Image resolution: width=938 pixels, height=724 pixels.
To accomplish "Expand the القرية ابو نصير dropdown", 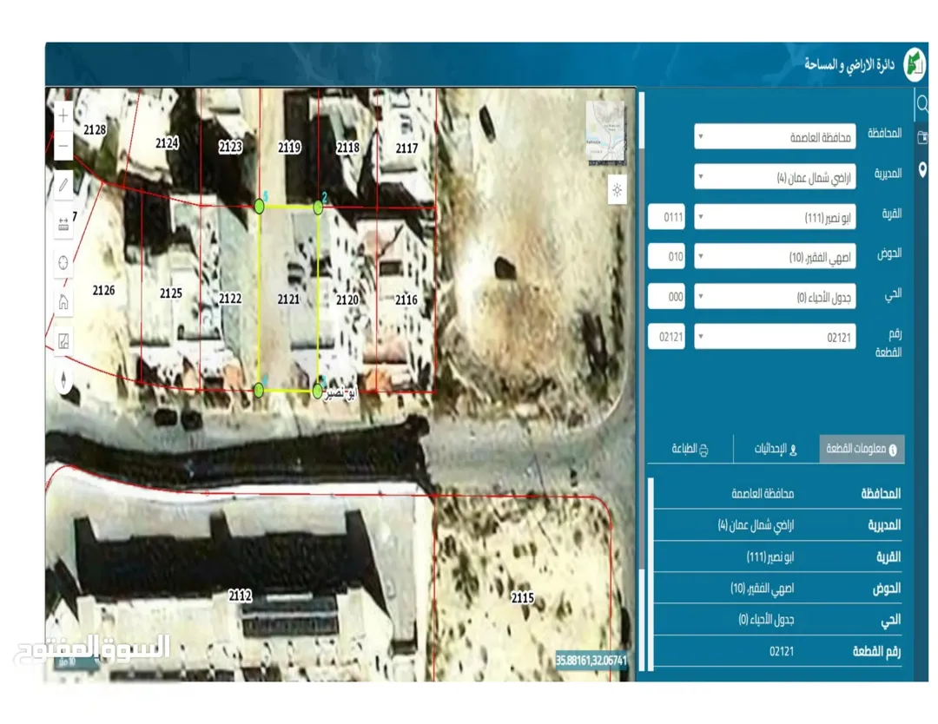I will click(x=775, y=217).
